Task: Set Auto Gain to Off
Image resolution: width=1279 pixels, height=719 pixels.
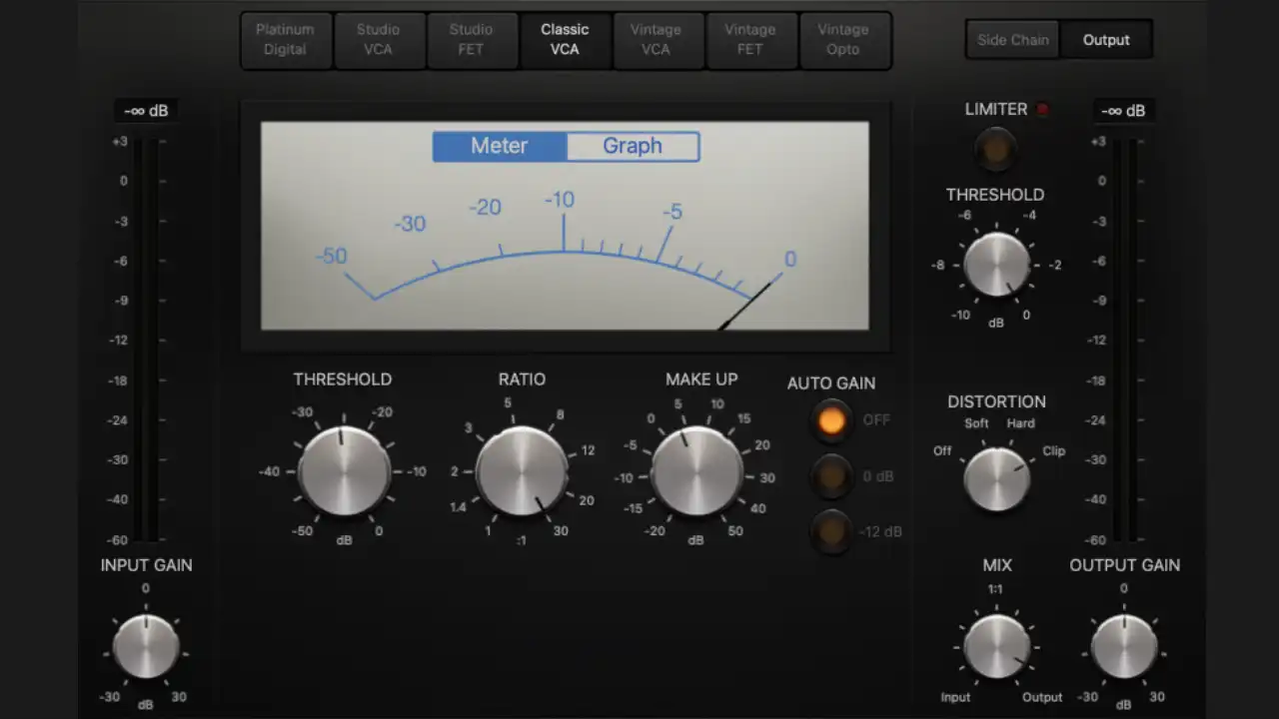Action: click(831, 420)
